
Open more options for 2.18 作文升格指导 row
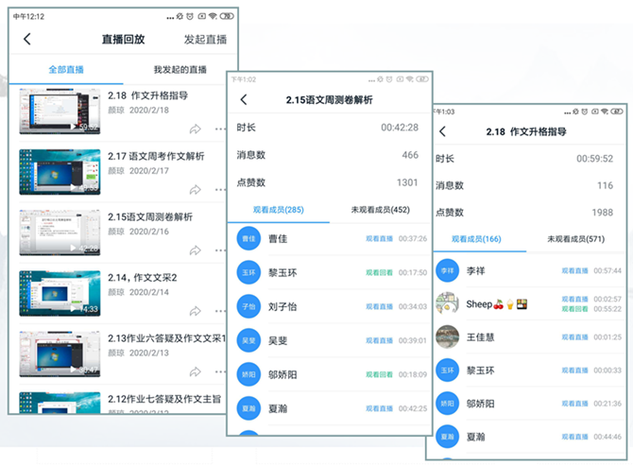221,129
